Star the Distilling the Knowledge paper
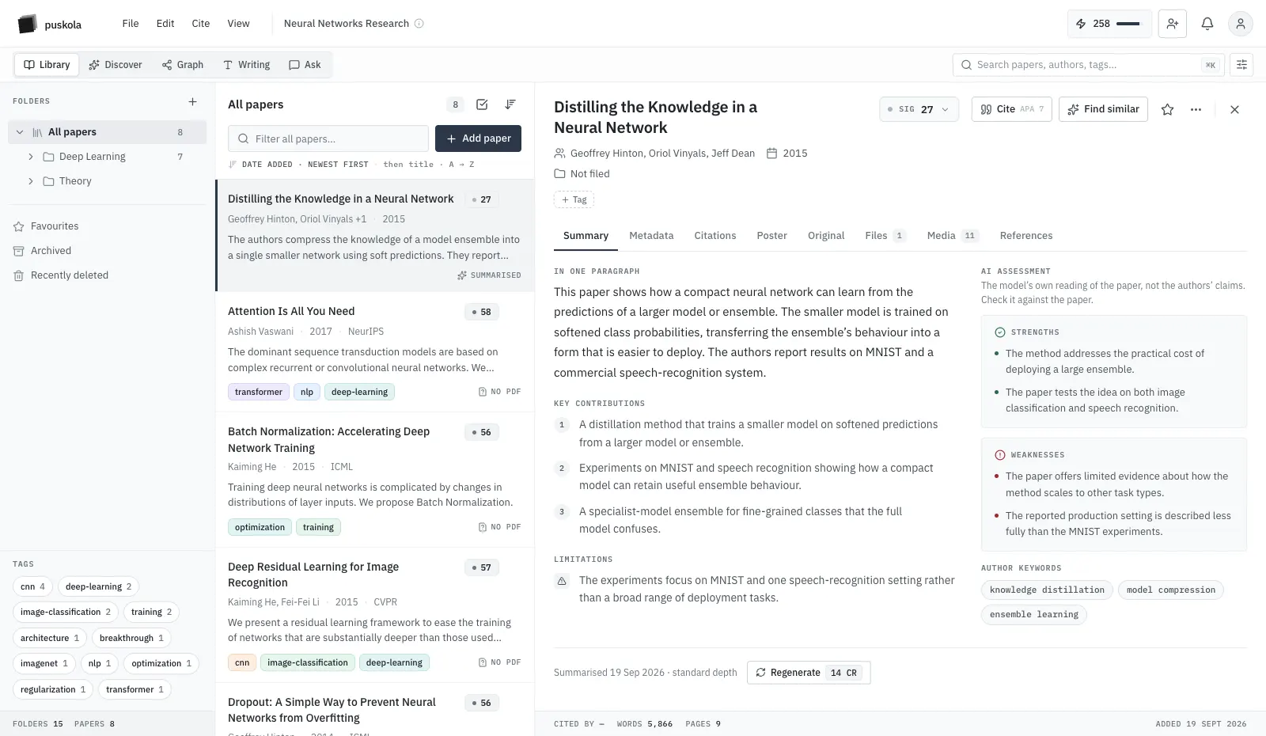 pos(1167,109)
